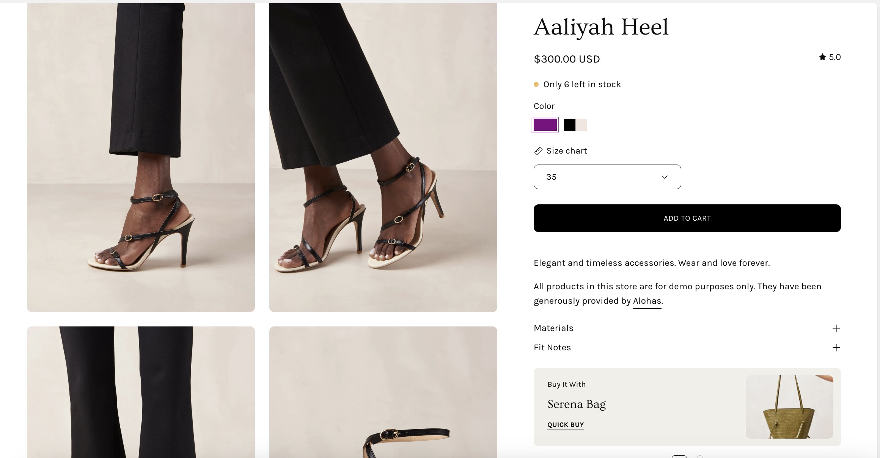Click the chevron arrow in the size selector

[664, 177]
